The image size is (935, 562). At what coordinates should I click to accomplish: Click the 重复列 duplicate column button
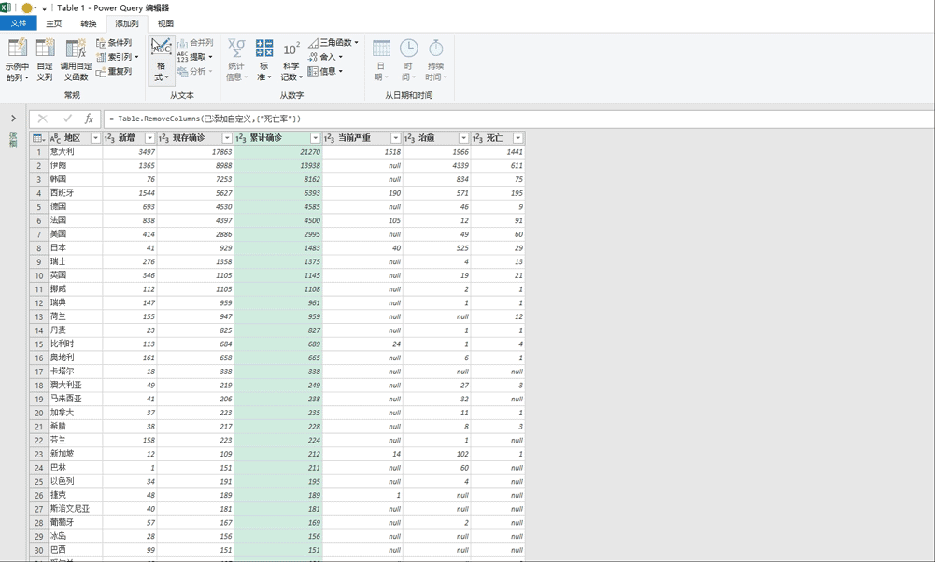(114, 72)
